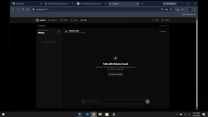Open the notification center icon
The image size is (208, 117).
[204, 114]
